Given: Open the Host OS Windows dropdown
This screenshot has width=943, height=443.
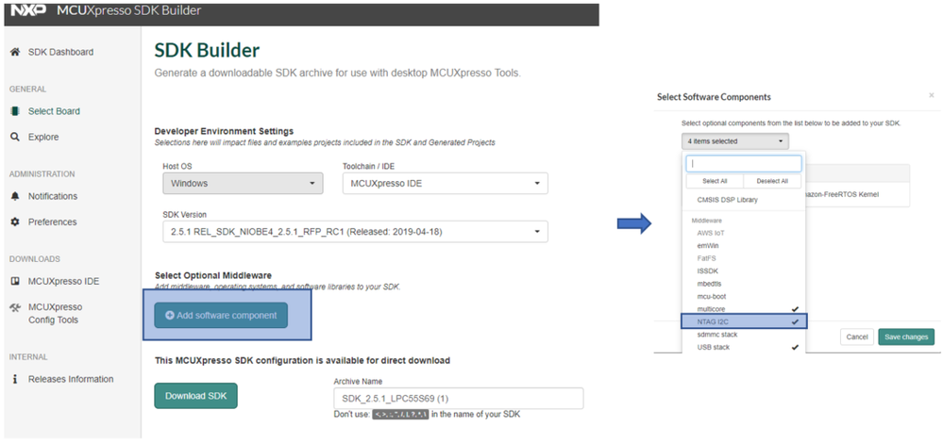Looking at the screenshot, I should pyautogui.click(x=243, y=184).
